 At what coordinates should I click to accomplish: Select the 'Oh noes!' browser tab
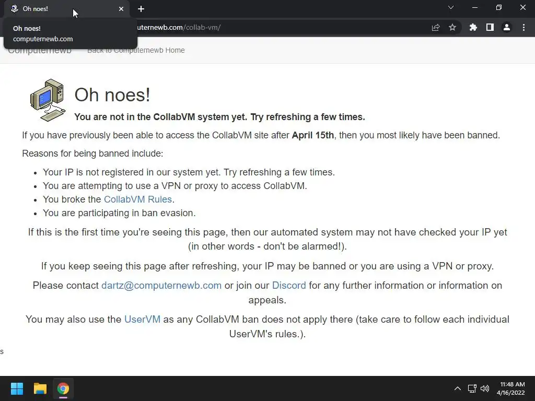pos(66,9)
